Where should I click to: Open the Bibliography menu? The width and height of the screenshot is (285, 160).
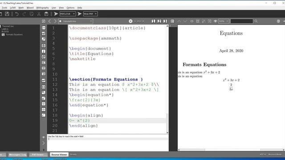43,8
